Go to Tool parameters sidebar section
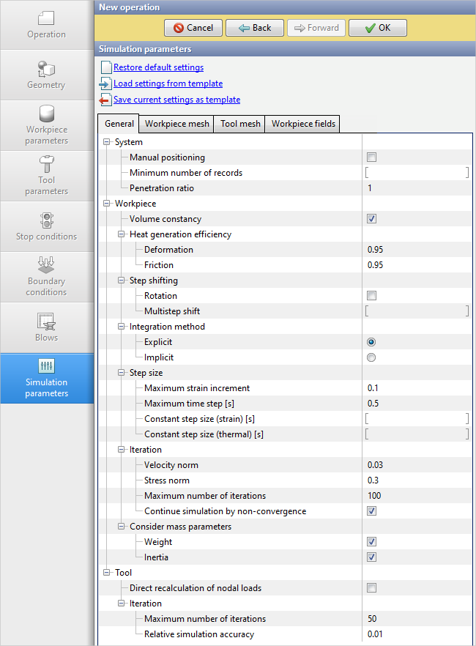Screen dimensions: 476x646 click(46, 176)
